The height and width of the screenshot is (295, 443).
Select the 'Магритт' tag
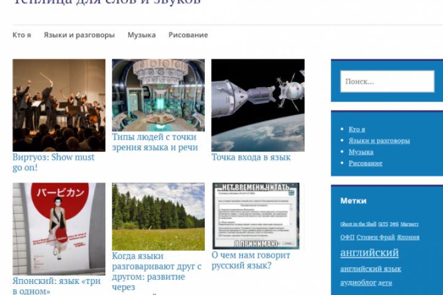409,224
